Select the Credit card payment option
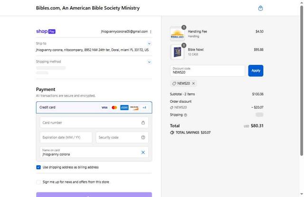 94,107
